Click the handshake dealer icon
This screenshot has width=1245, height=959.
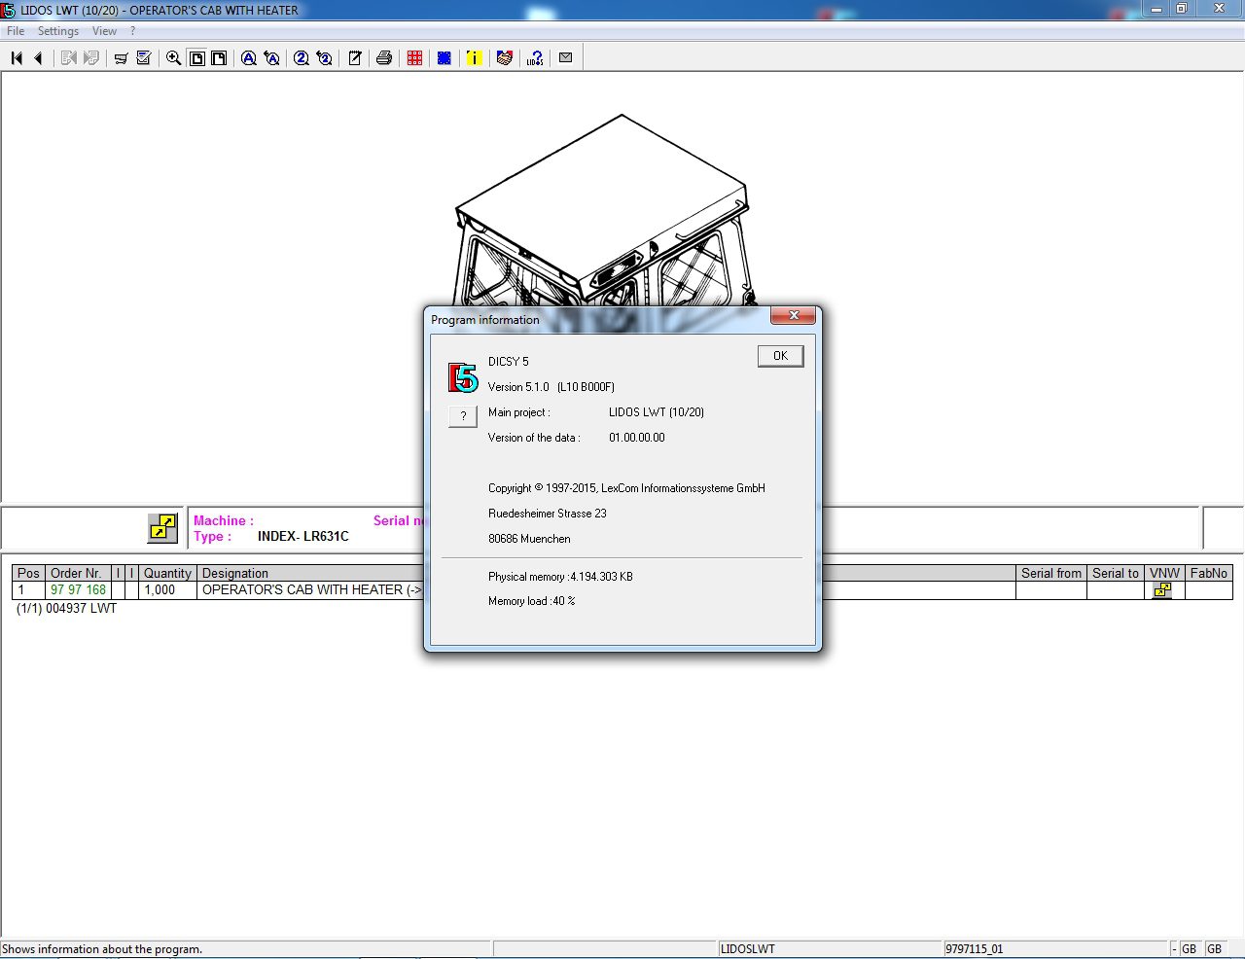[x=504, y=57]
